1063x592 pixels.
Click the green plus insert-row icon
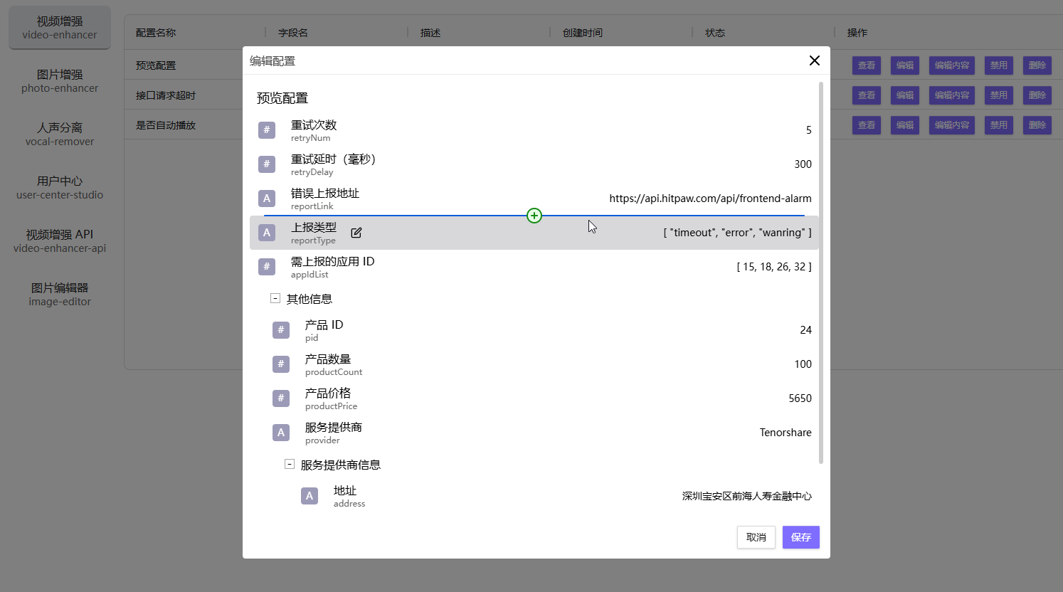[534, 216]
